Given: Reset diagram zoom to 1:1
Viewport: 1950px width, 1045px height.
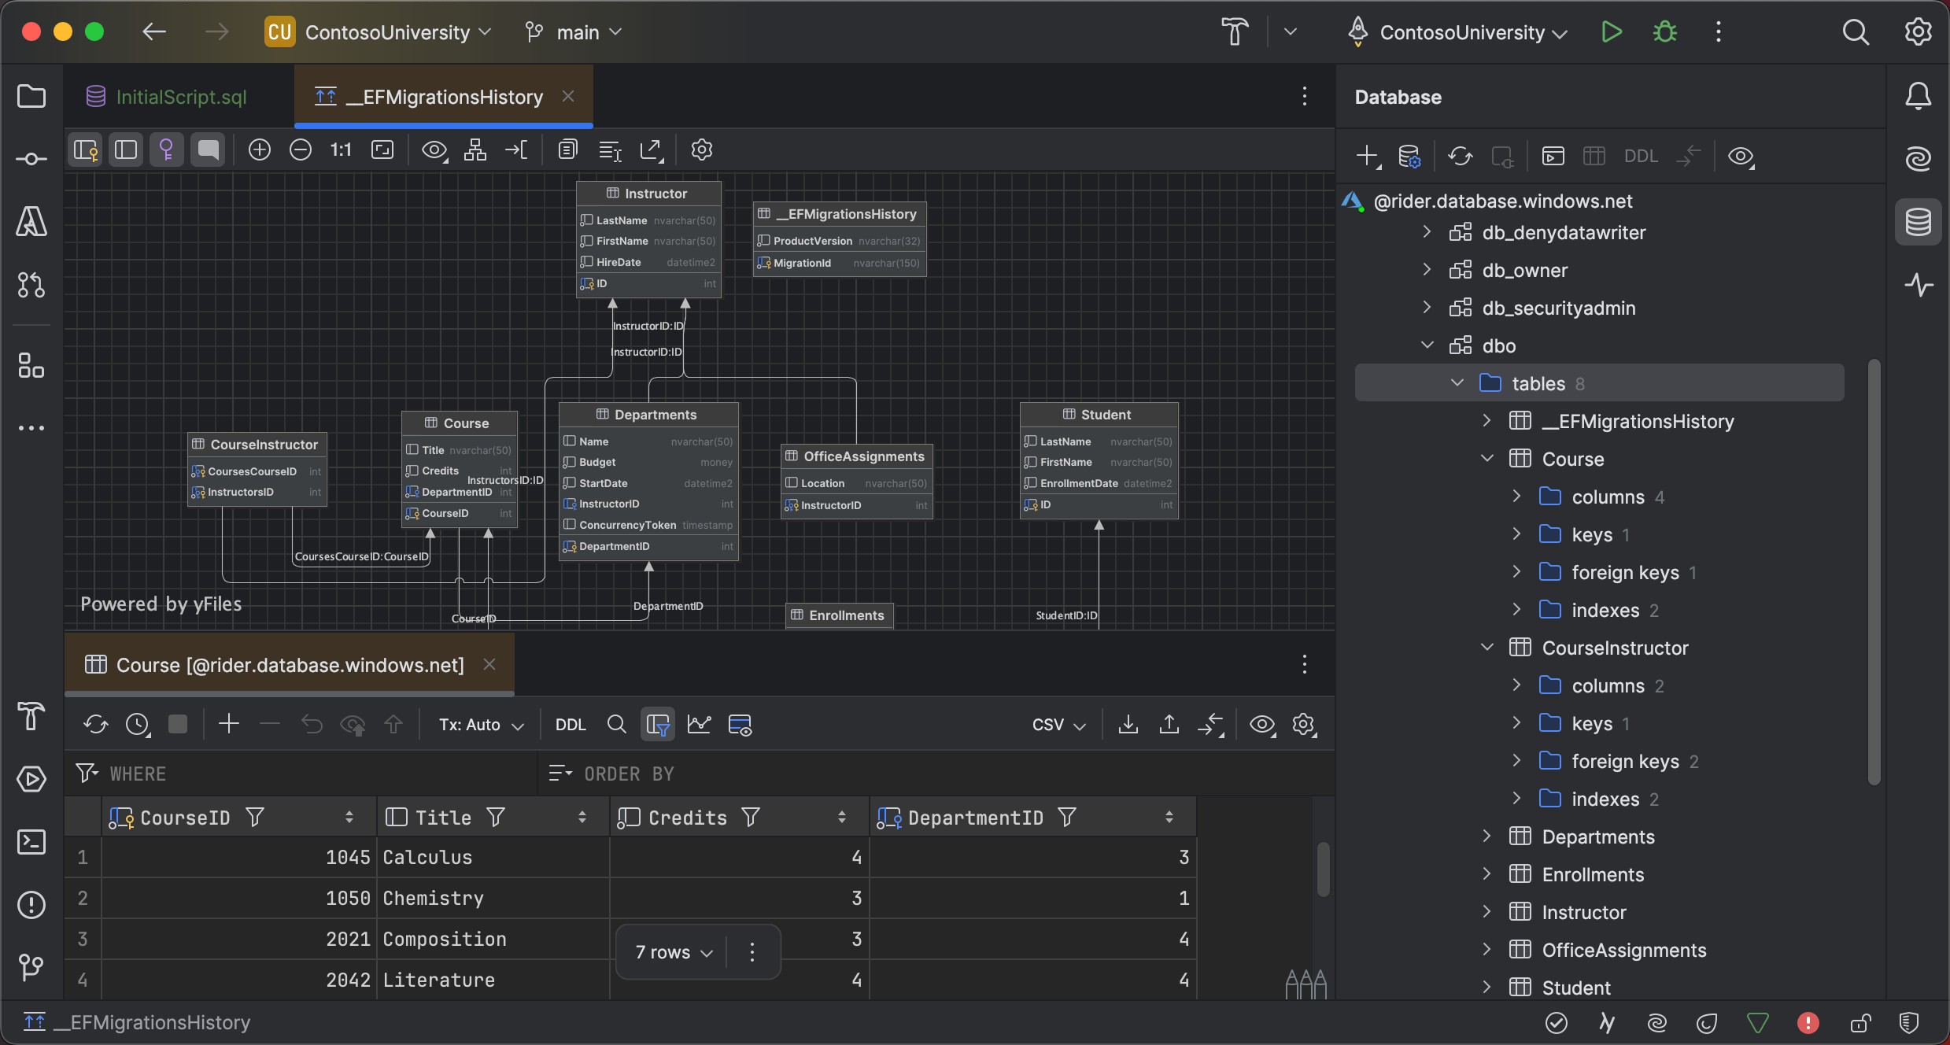Looking at the screenshot, I should [340, 150].
